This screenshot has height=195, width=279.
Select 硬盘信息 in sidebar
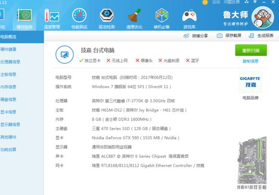(x=8, y=99)
